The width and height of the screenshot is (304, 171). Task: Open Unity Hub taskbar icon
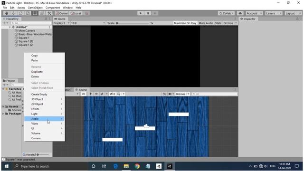[x=159, y=166]
